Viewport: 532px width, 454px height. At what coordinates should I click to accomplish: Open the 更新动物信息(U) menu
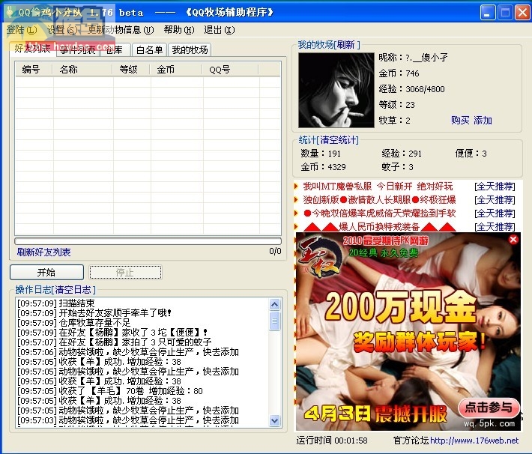pyautogui.click(x=121, y=30)
